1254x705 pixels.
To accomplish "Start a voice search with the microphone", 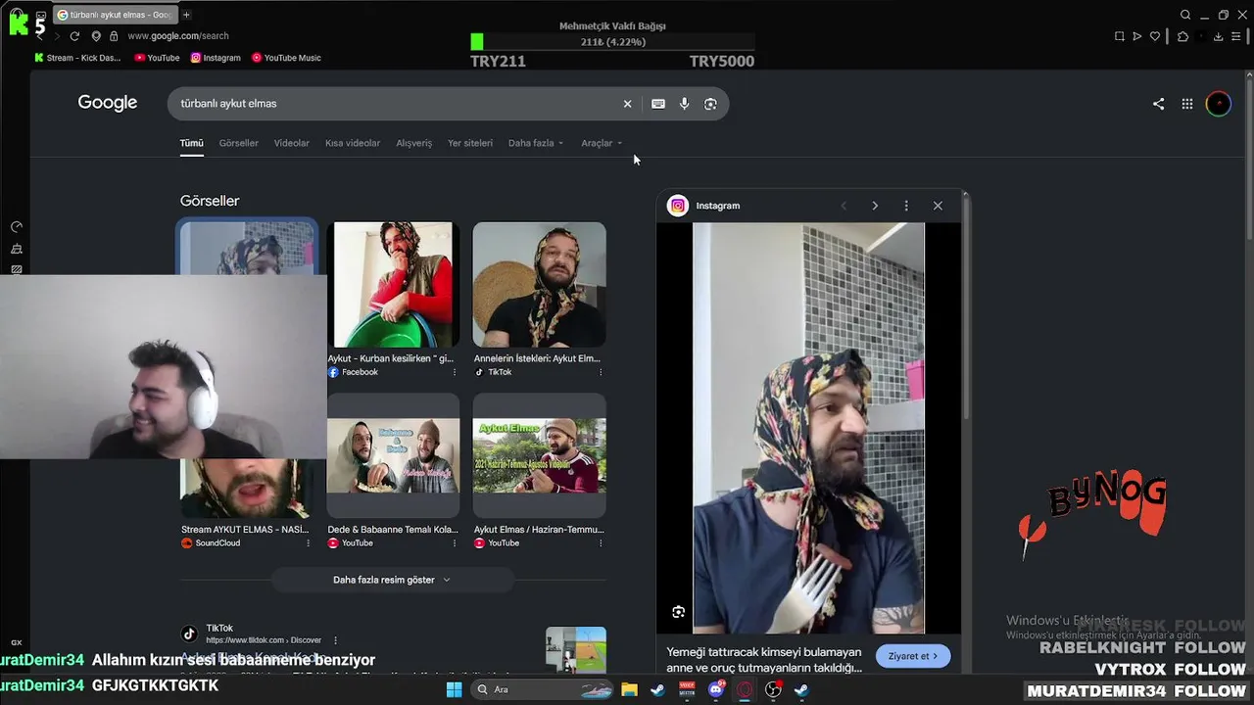I will (x=685, y=104).
